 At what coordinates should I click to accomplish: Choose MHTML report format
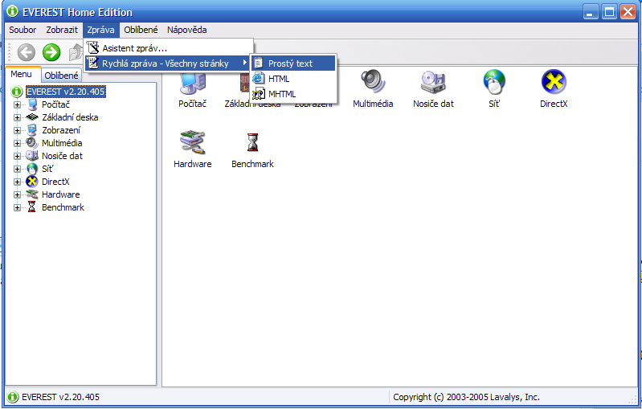[293, 94]
